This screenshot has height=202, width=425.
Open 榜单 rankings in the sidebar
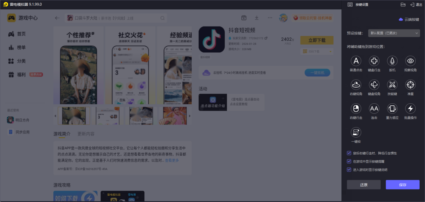17,48
